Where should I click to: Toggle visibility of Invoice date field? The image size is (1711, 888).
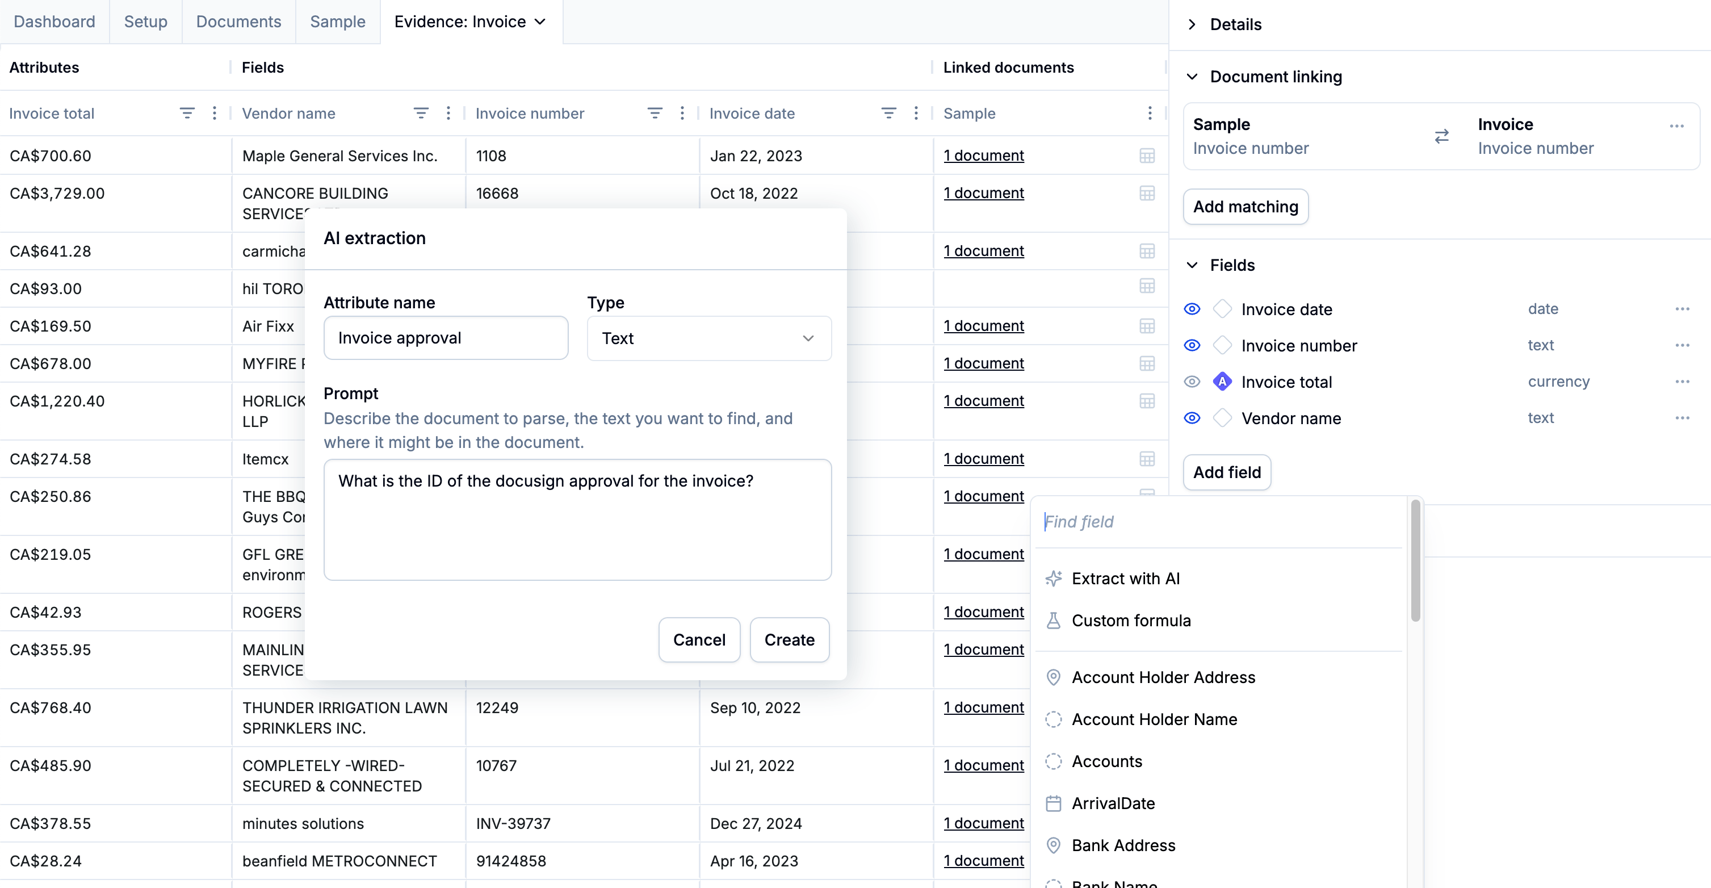click(1192, 309)
